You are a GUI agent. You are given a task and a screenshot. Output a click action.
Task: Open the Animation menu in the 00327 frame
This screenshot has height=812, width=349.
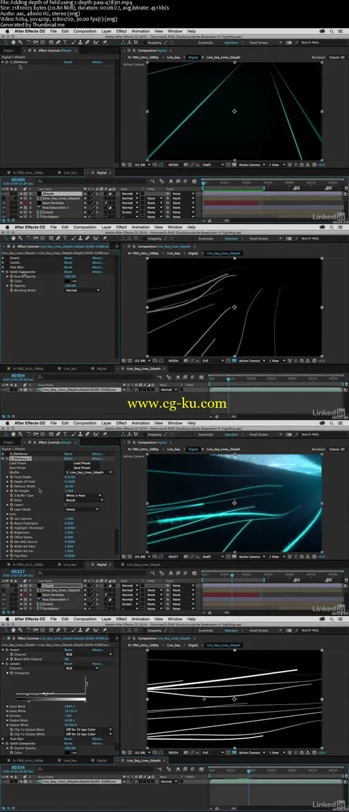pos(140,422)
